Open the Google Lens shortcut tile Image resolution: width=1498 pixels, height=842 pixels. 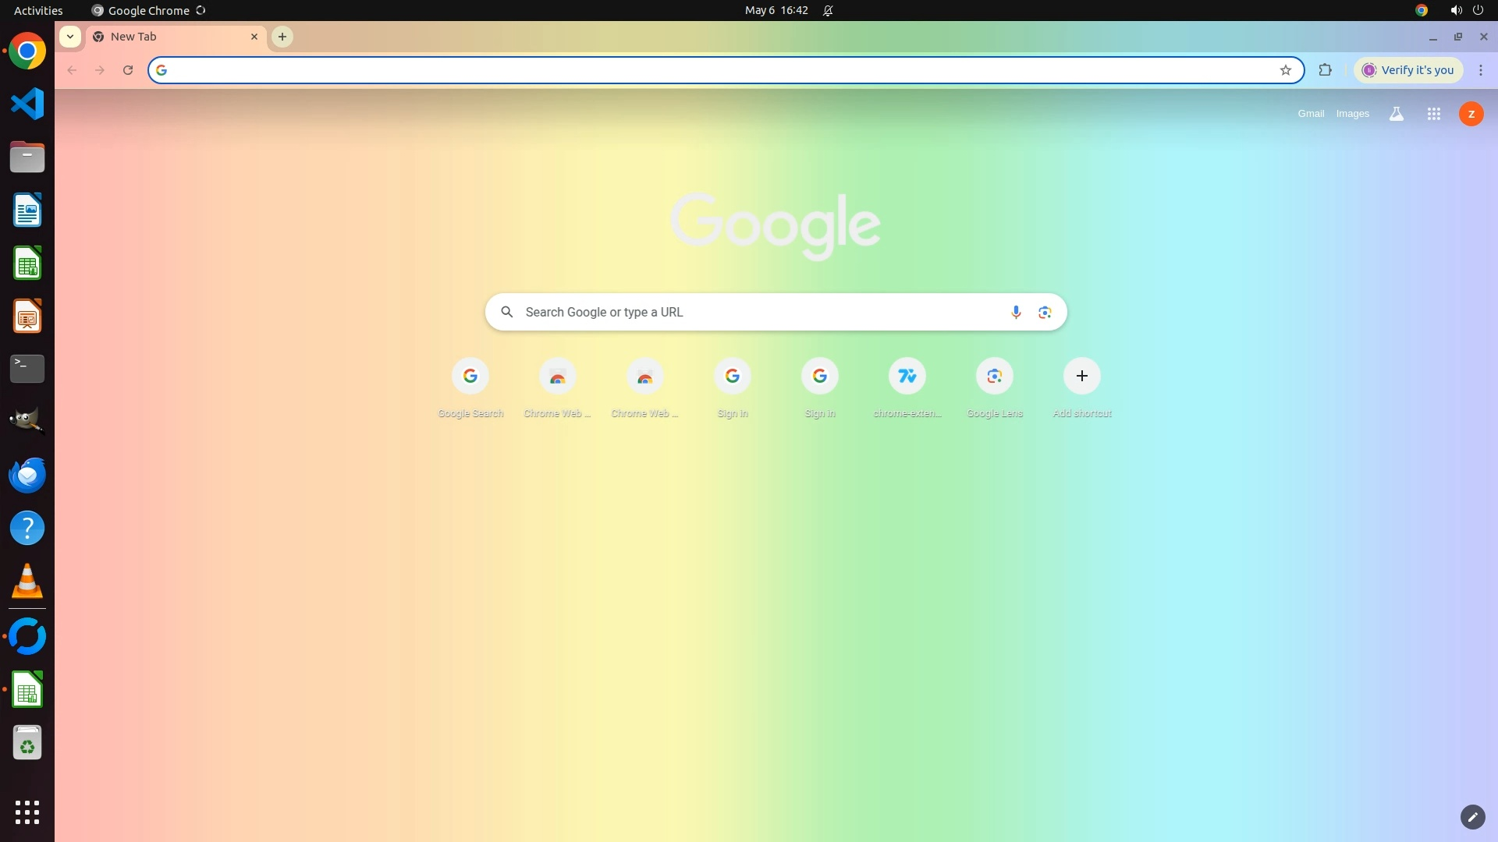[994, 377]
